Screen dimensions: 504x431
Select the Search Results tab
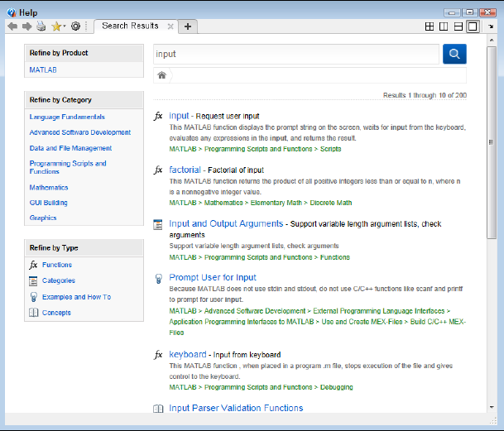(130, 26)
